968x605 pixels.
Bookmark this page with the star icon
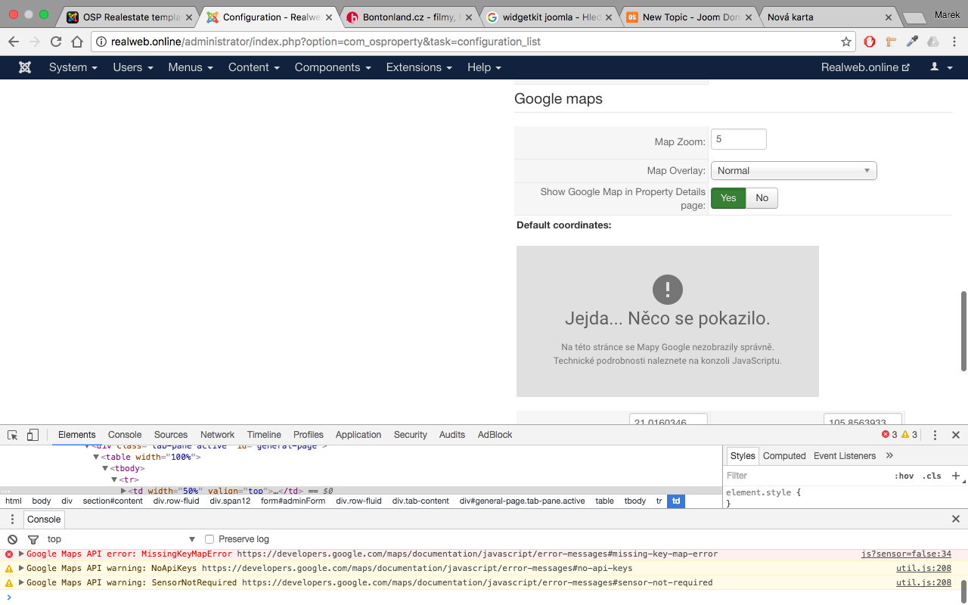tap(846, 42)
